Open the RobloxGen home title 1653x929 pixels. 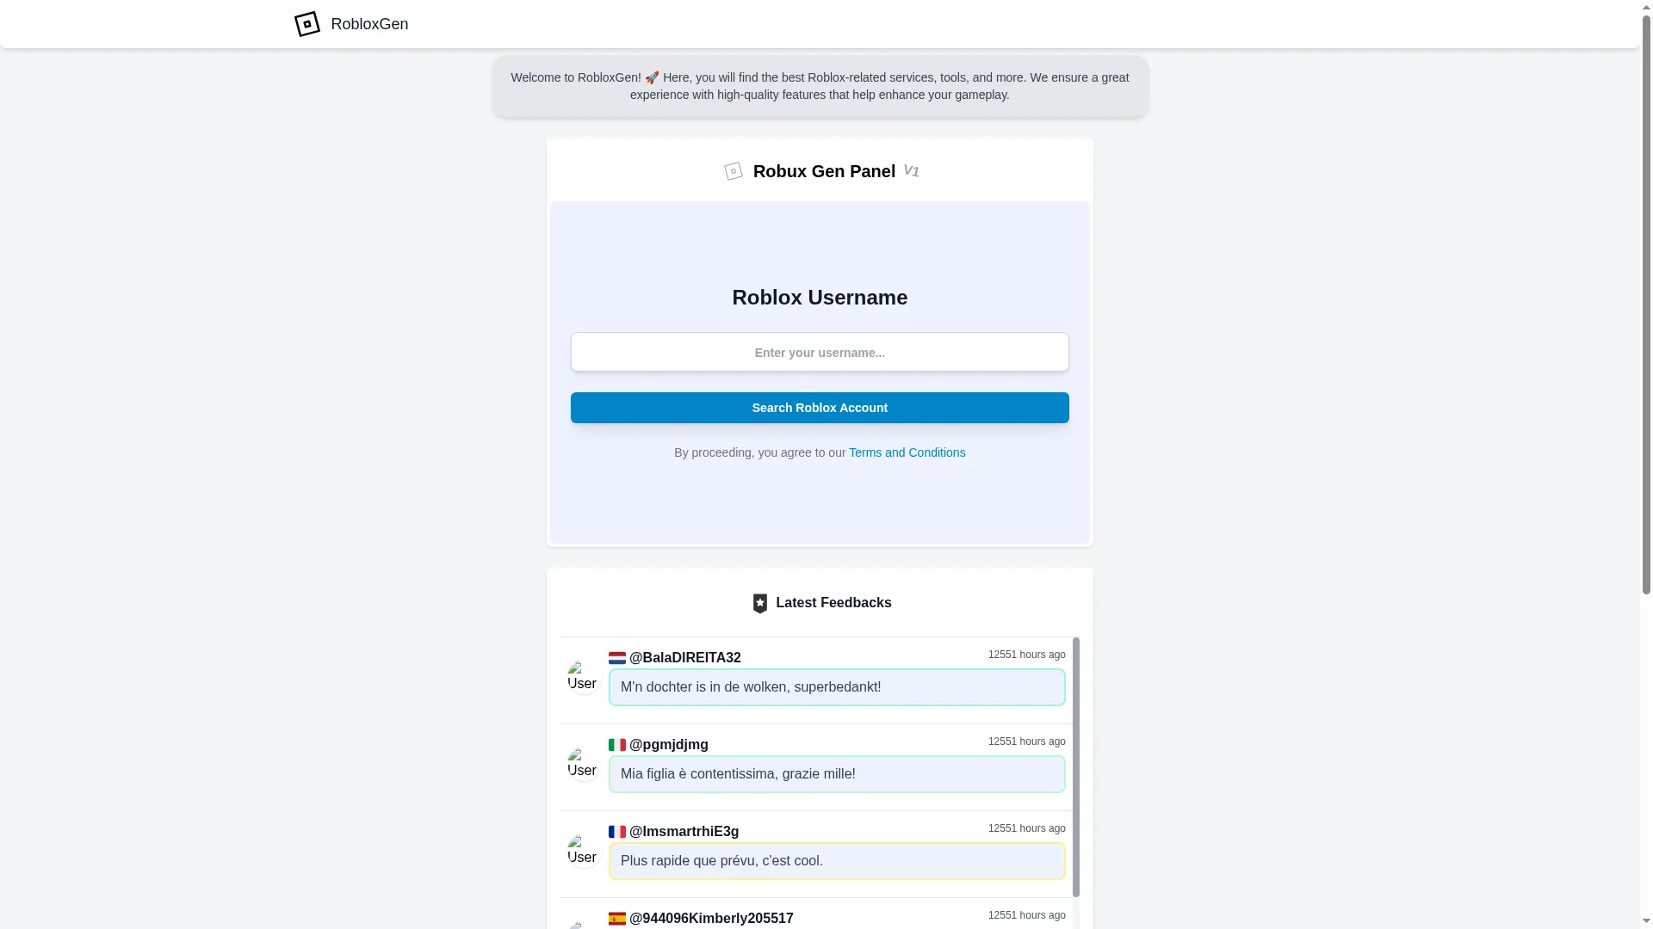click(x=369, y=24)
